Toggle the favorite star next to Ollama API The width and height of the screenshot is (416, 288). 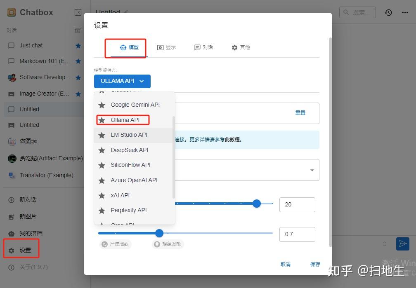pos(101,120)
